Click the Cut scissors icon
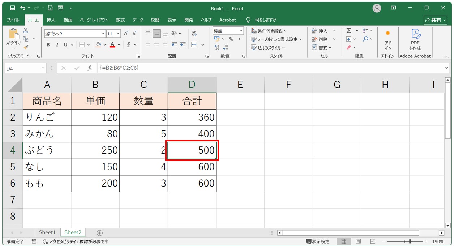The width and height of the screenshot is (454, 248). tap(26, 31)
